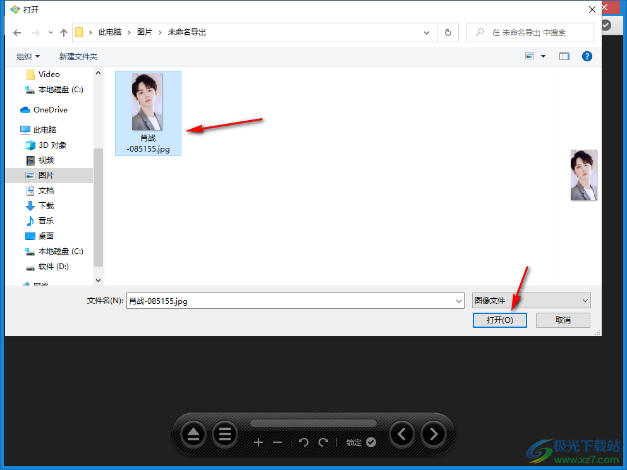This screenshot has height=470, width=627.
Task: Expand the address bar history dropdown
Action: coord(427,33)
